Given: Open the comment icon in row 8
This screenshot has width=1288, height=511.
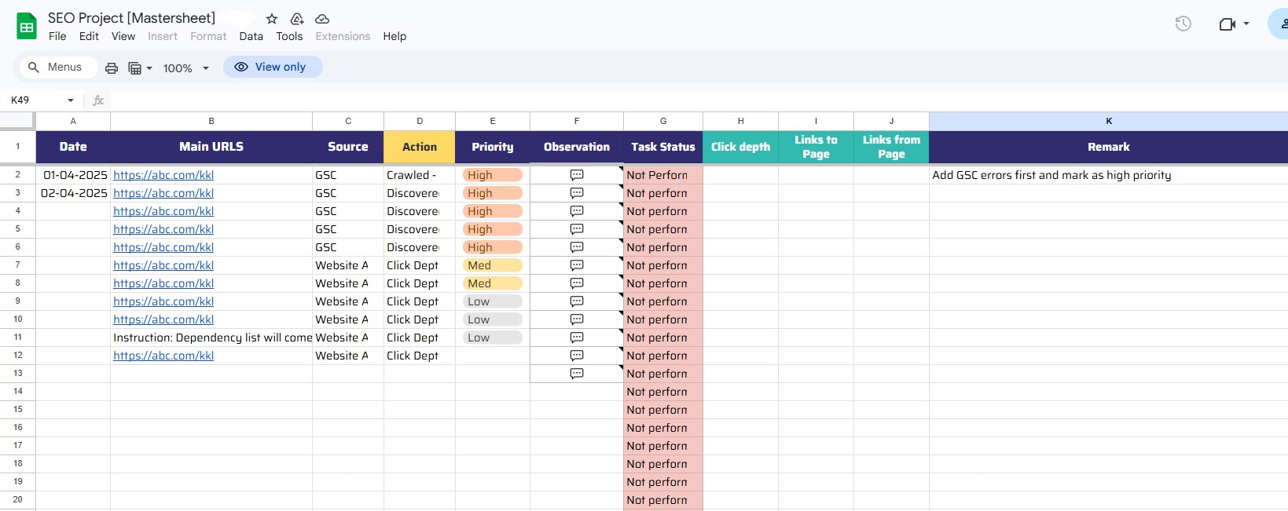Looking at the screenshot, I should pyautogui.click(x=577, y=283).
